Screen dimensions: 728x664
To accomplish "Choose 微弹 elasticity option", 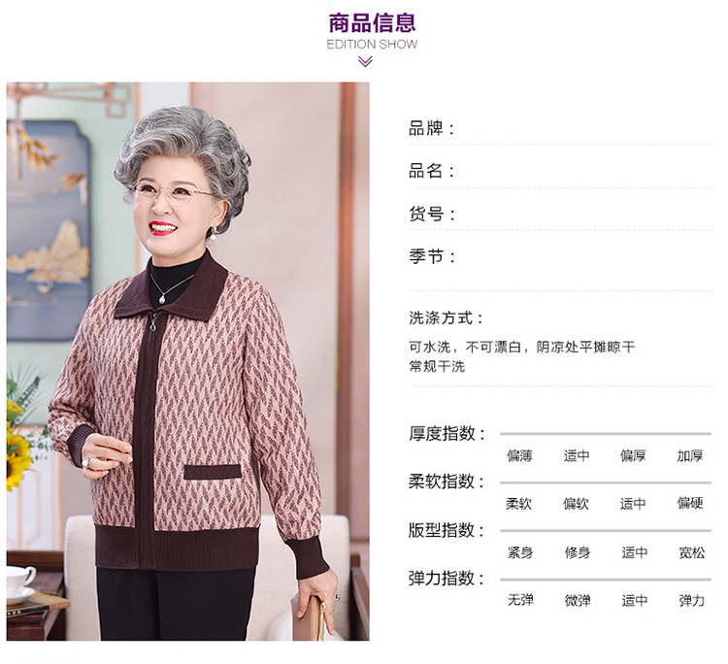I will 578,600.
